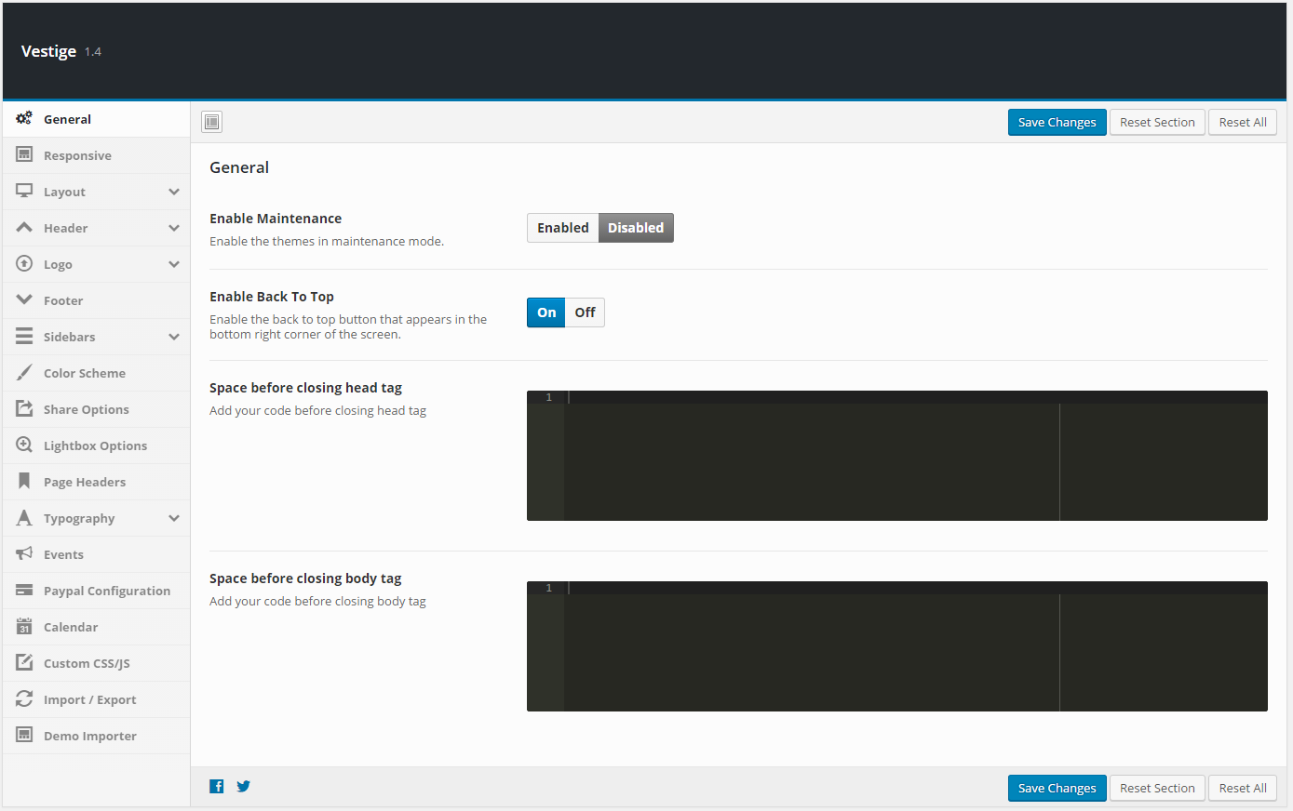
Task: Open the Paypal Configuration section
Action: (x=96, y=591)
